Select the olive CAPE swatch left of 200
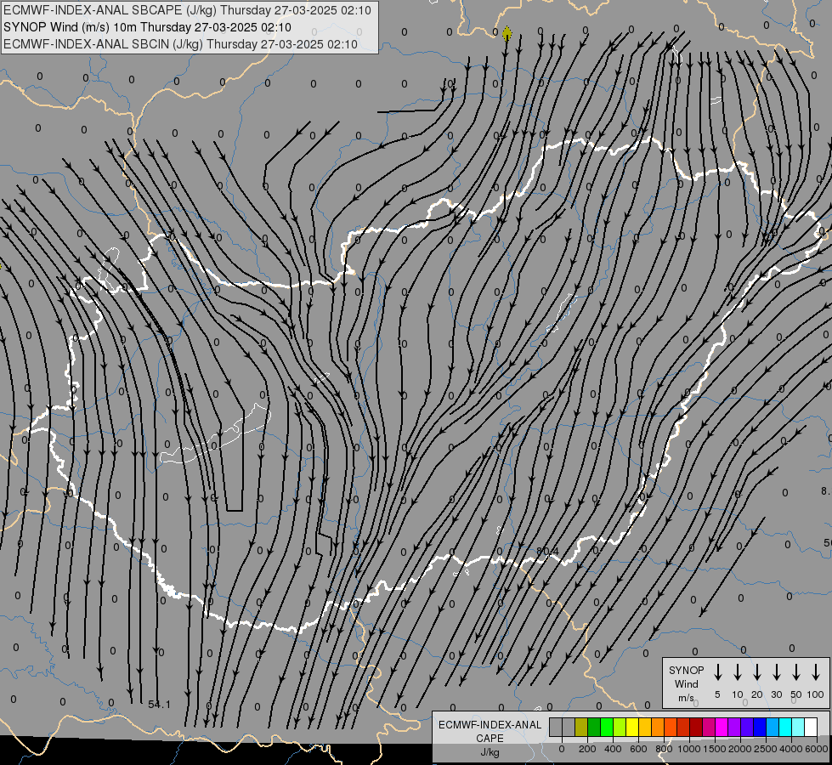 [x=581, y=727]
